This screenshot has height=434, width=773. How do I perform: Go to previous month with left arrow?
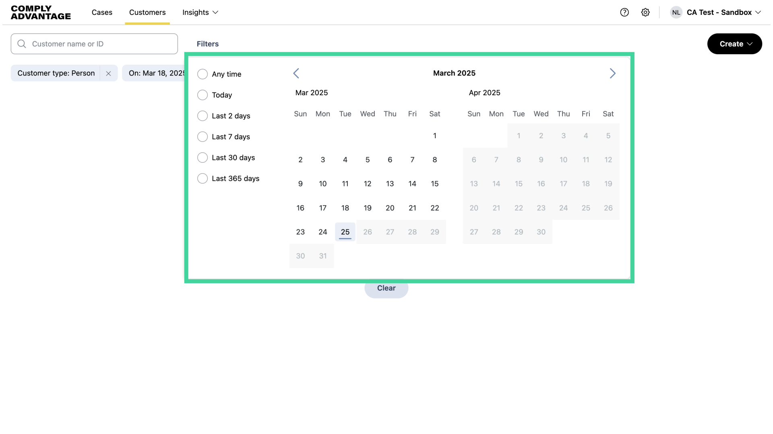tap(296, 73)
